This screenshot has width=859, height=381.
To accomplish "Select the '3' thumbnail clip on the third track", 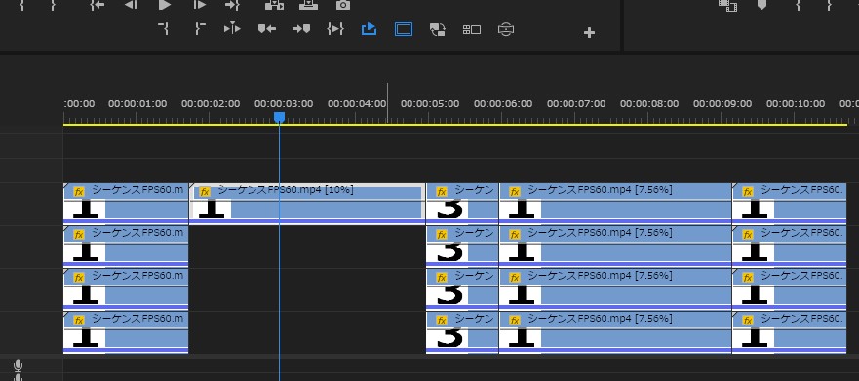I will click(462, 289).
